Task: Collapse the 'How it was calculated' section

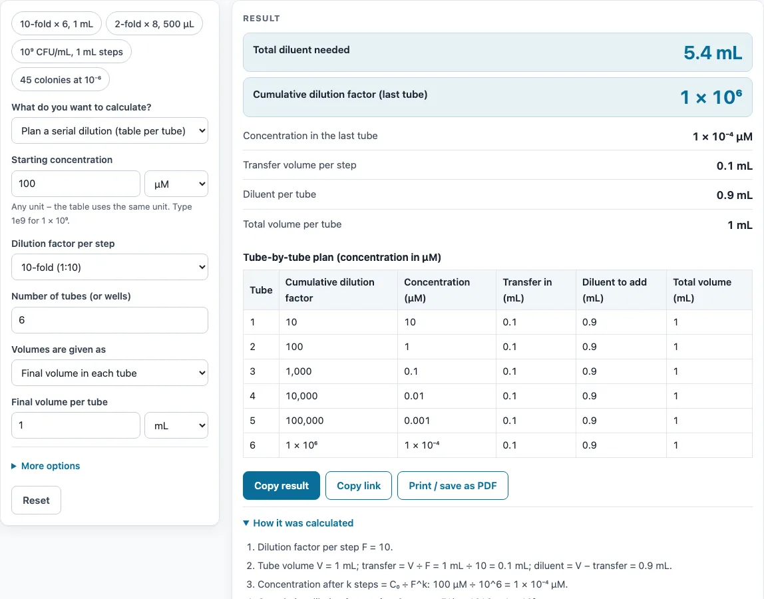Action: [298, 523]
